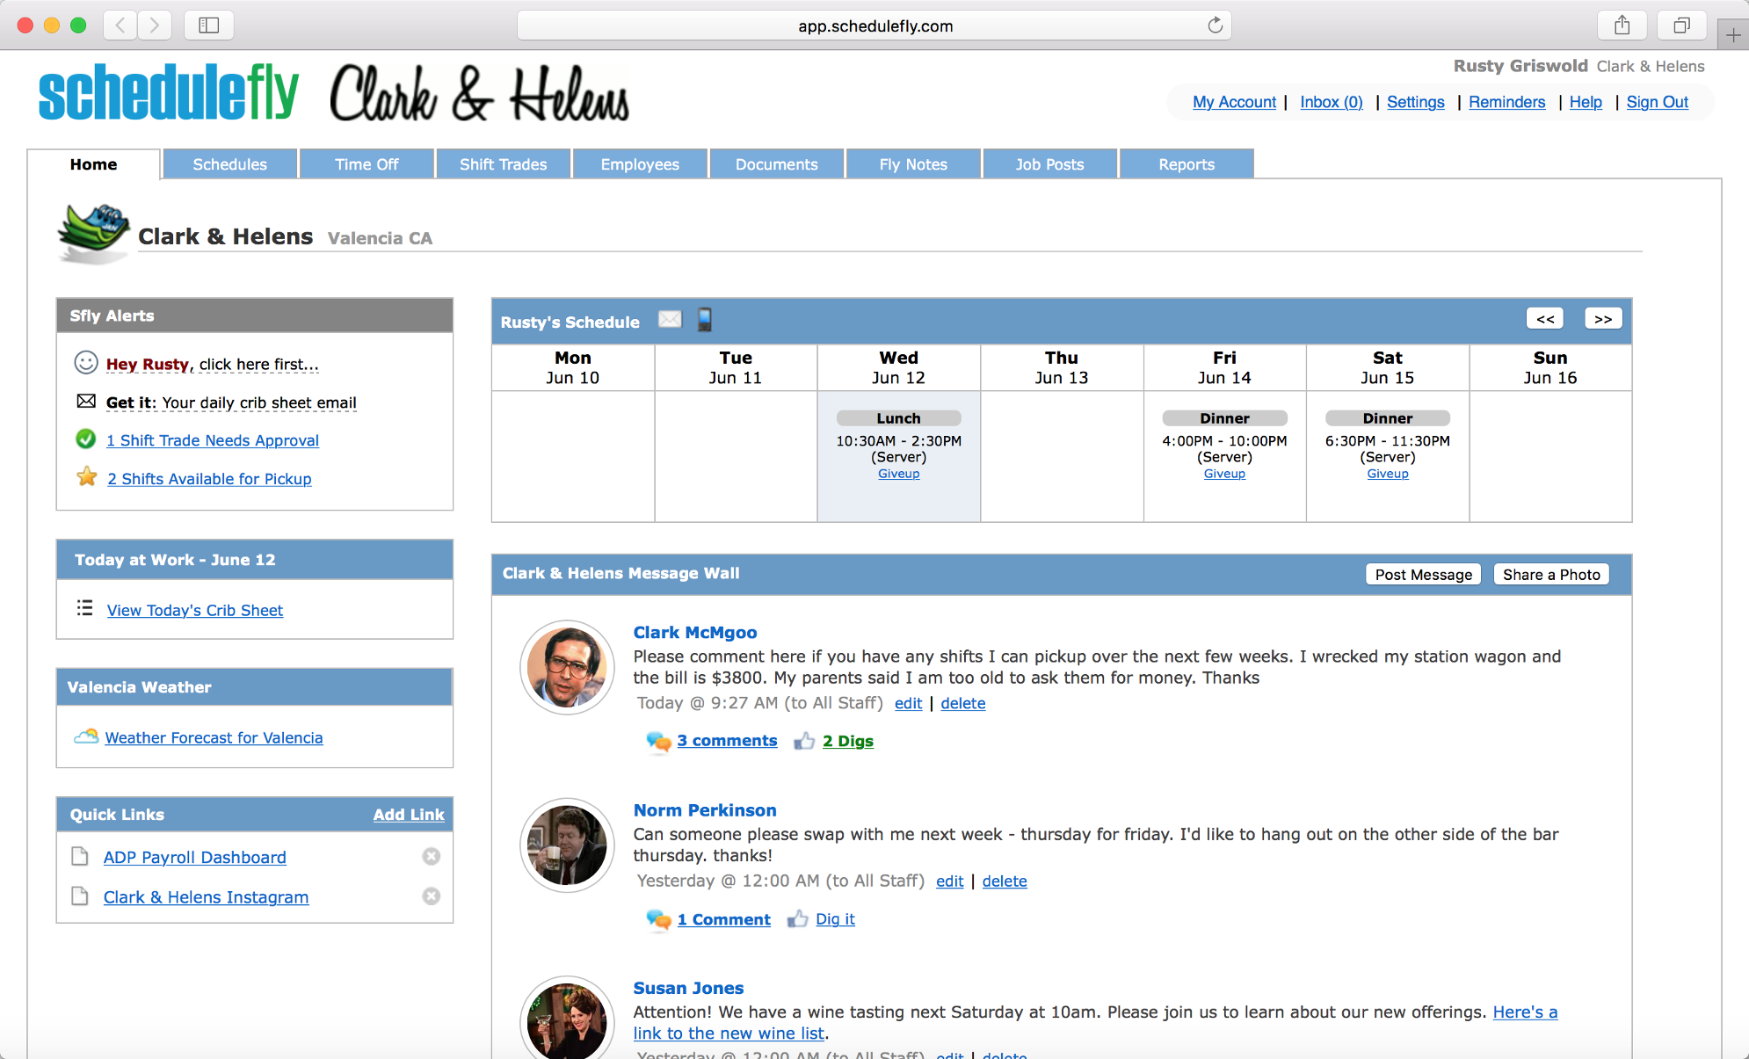This screenshot has width=1749, height=1059.
Task: Open Weather Forecast for Valencia
Action: (x=214, y=738)
